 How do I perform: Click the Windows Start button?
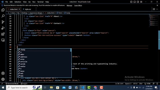pos(3,87)
